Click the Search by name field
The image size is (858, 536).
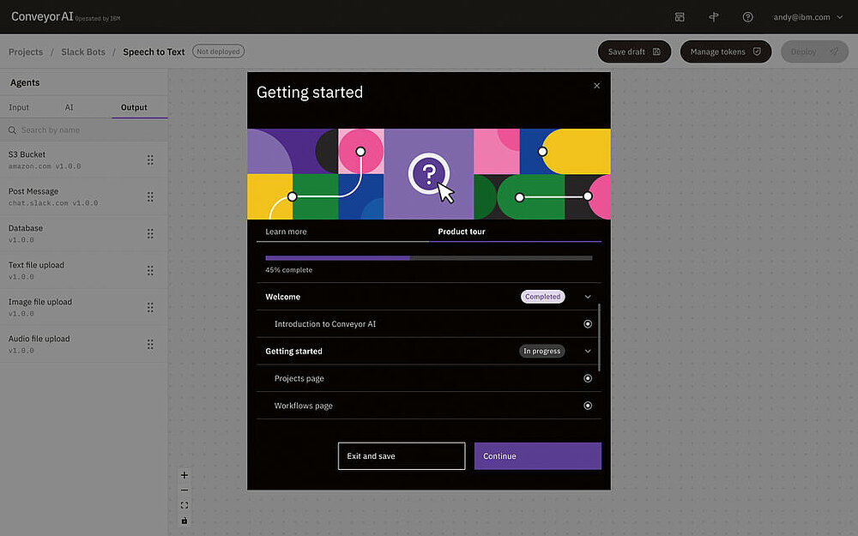point(86,130)
